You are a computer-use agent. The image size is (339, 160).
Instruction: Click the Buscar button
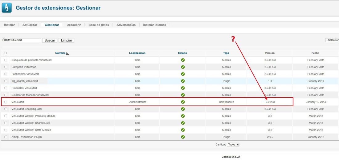point(50,40)
